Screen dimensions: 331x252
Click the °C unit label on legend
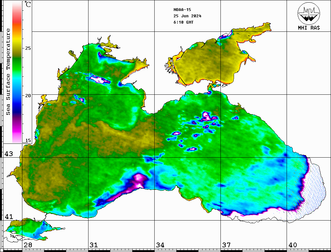28,4
